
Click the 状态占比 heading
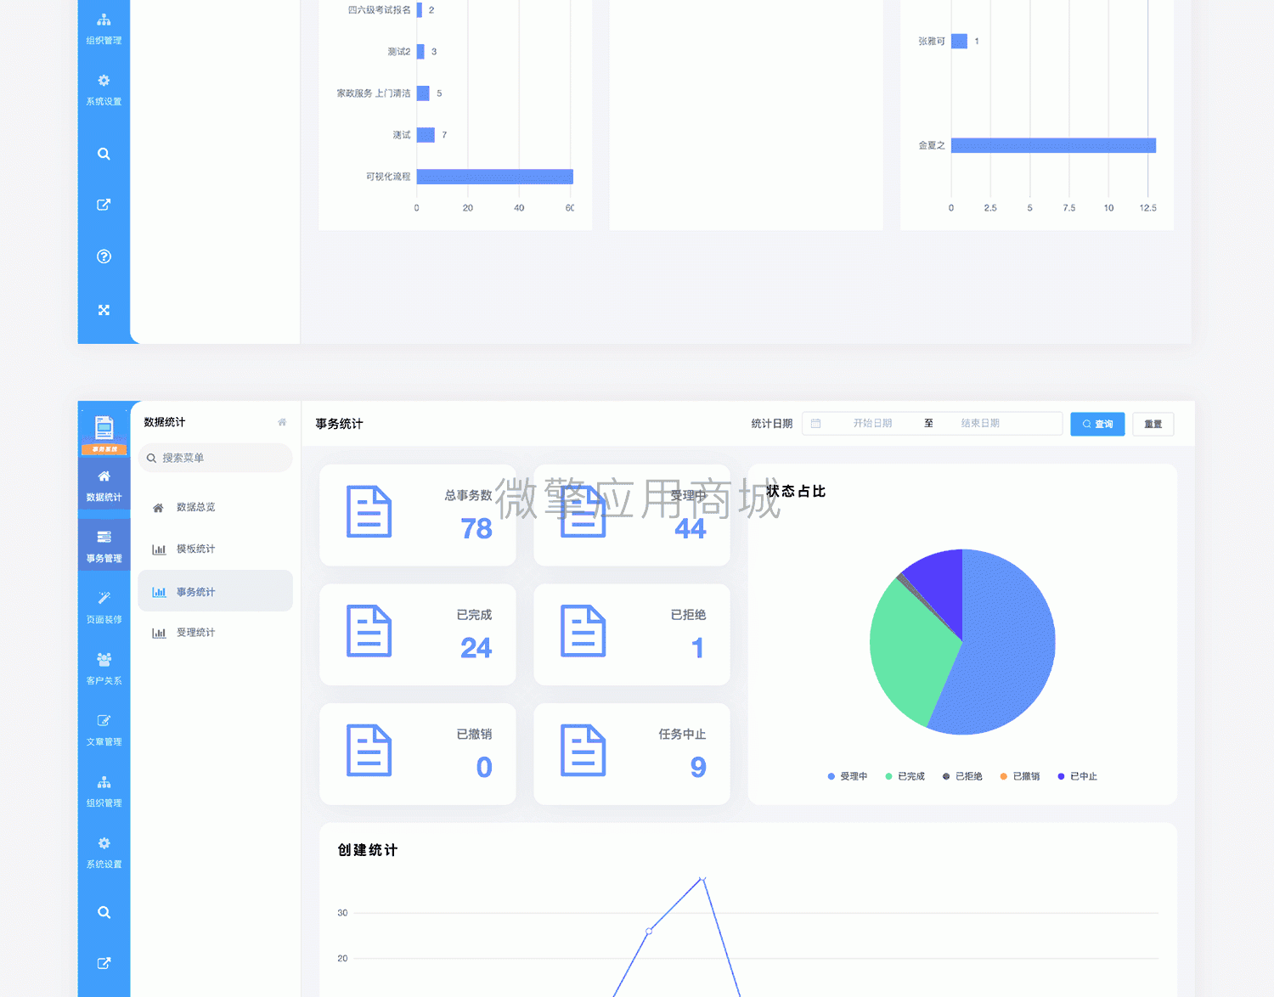click(796, 491)
